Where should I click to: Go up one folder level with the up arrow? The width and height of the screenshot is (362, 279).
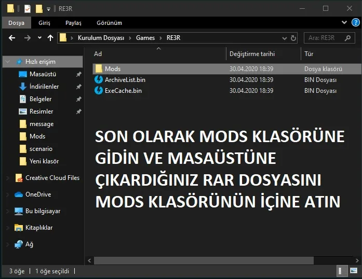50,38
